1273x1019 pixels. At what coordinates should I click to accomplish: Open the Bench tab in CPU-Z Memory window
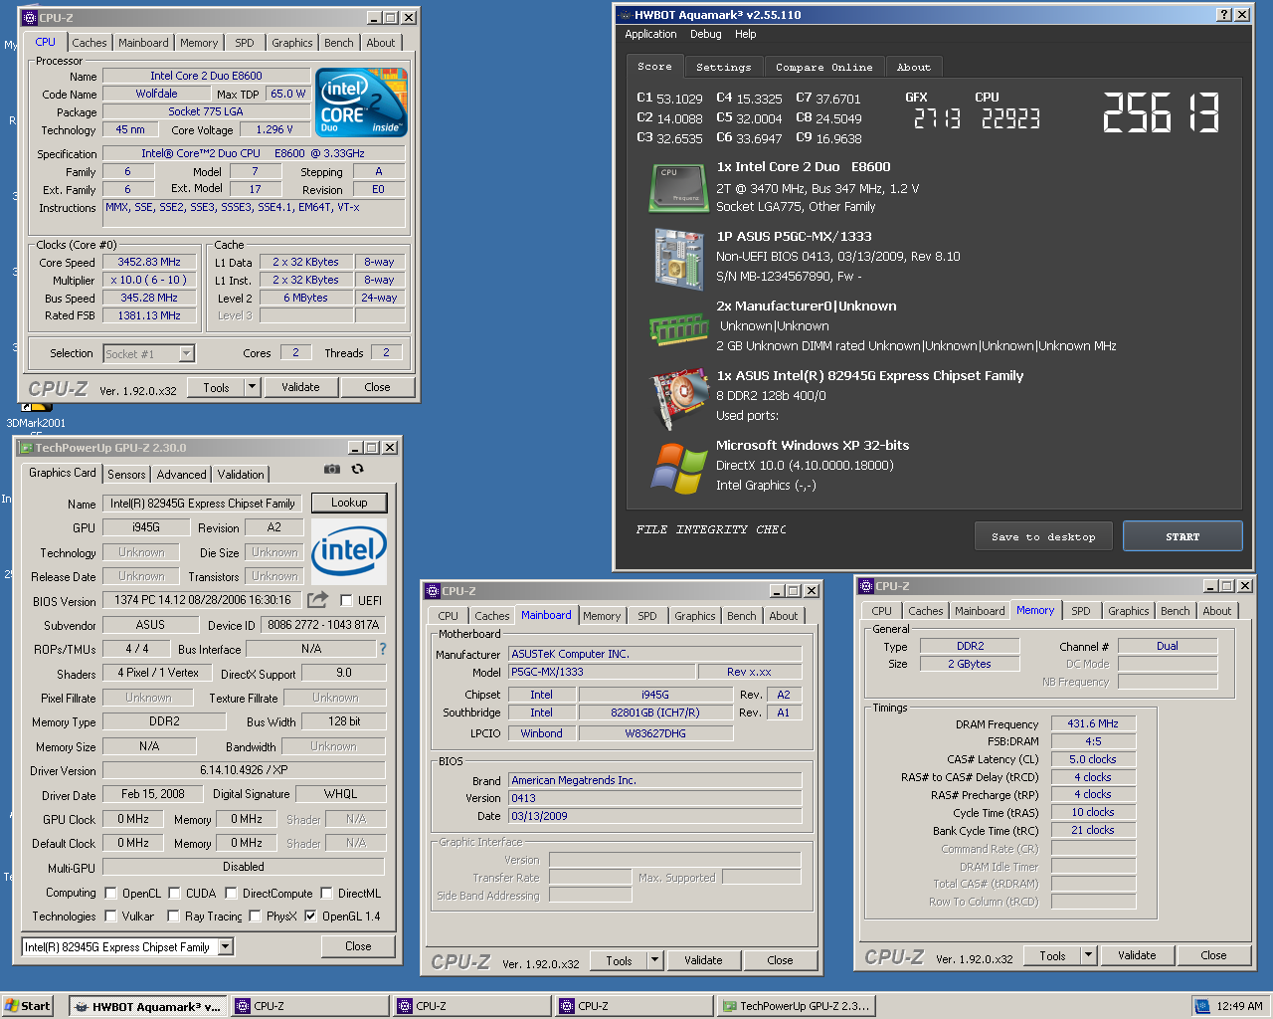click(1175, 611)
